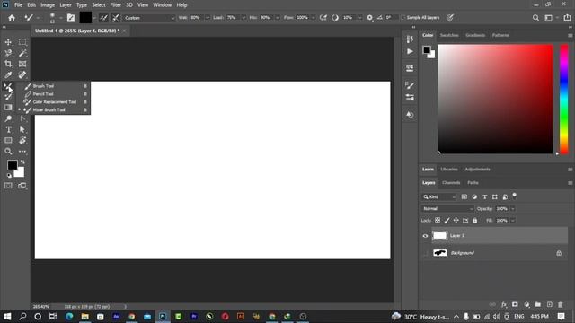This screenshot has width=575, height=323.
Task: Switch to the Swatches tab
Action: pos(449,35)
